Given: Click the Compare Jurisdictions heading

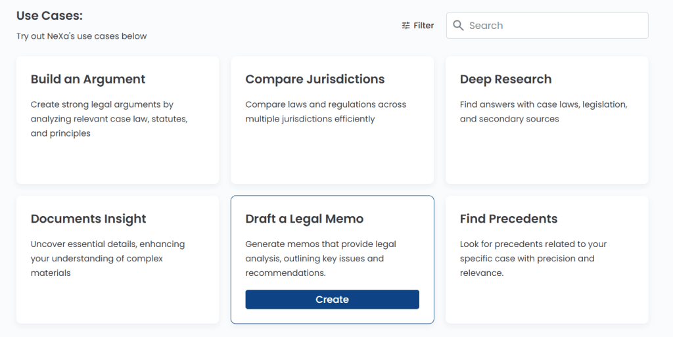Looking at the screenshot, I should pyautogui.click(x=315, y=79).
